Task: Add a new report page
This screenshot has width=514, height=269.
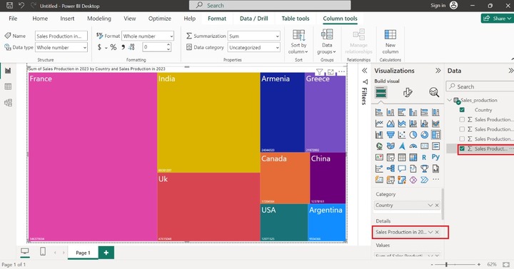Action: (106, 253)
